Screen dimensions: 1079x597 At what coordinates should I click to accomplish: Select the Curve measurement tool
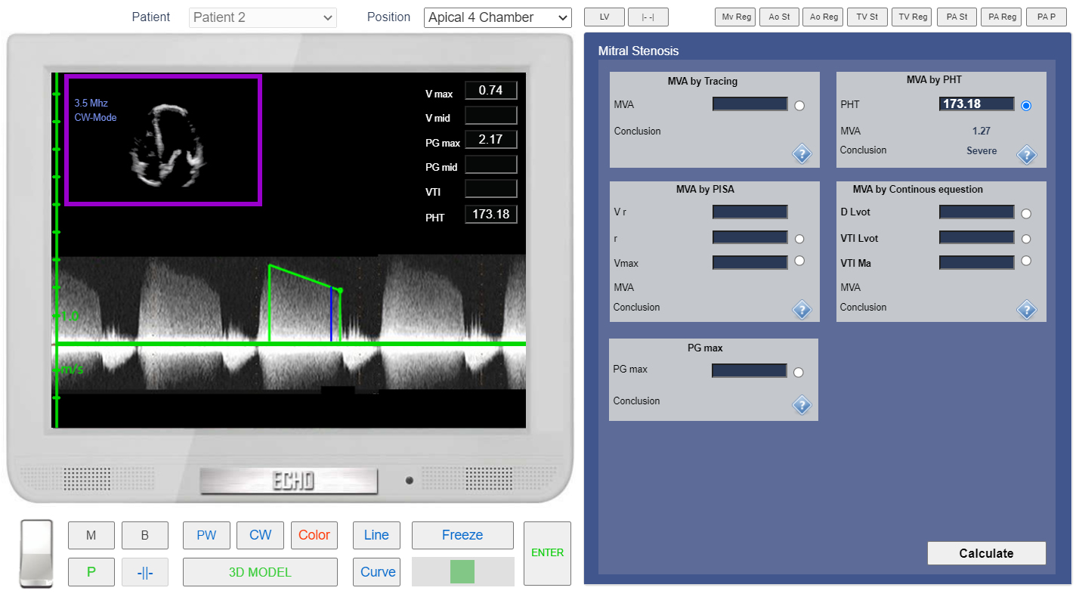(x=376, y=572)
